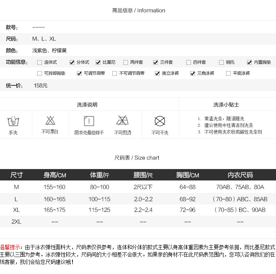Click the 洗涤说明 header
The width and height of the screenshot is (276, 274).
(x=87, y=105)
